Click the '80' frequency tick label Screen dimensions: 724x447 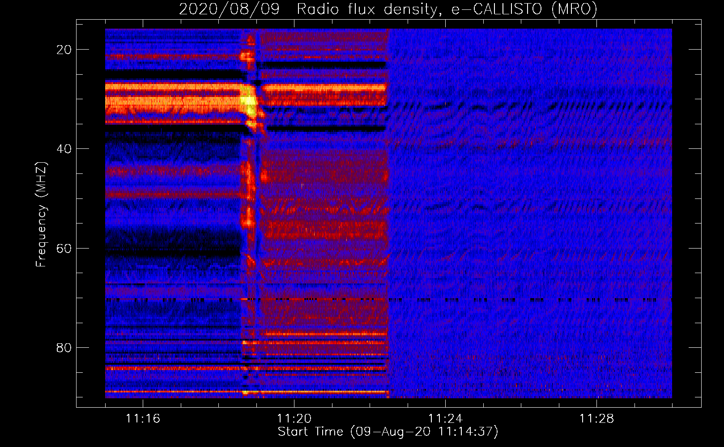tap(64, 347)
